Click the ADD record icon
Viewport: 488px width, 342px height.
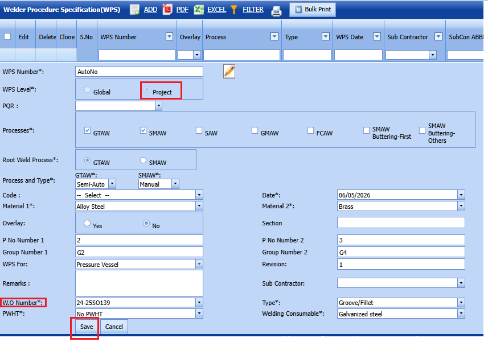pyautogui.click(x=135, y=10)
